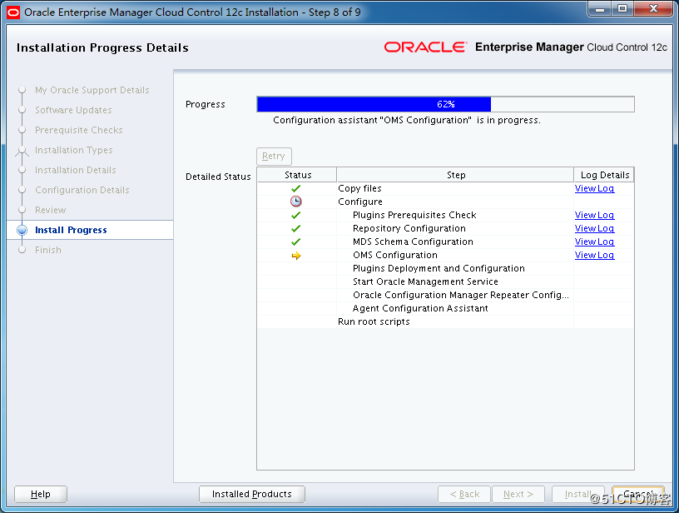This screenshot has height=513, width=679.
Task: Click the Retry button
Action: point(274,156)
